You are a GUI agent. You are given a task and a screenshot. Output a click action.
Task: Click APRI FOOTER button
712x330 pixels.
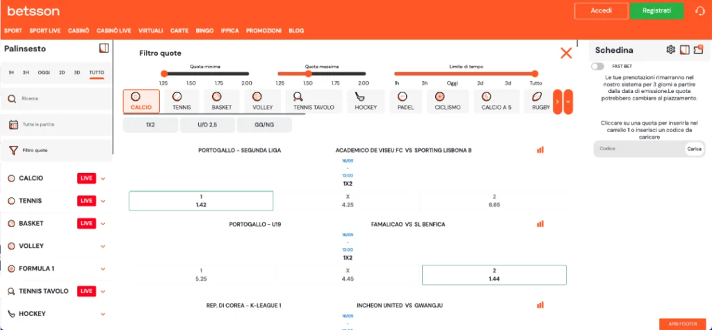tap(683, 324)
